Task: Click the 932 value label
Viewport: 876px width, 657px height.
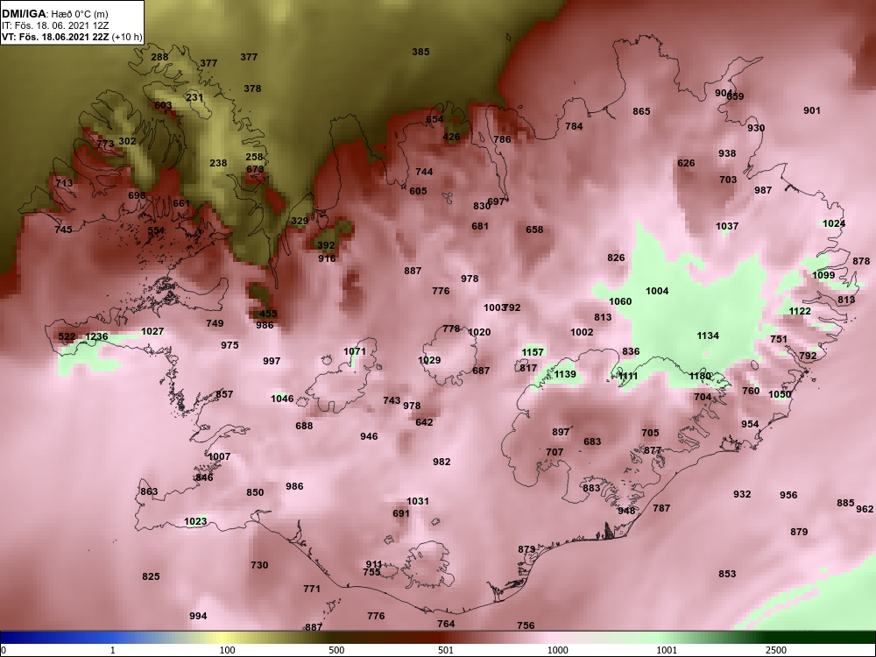Action: [742, 494]
